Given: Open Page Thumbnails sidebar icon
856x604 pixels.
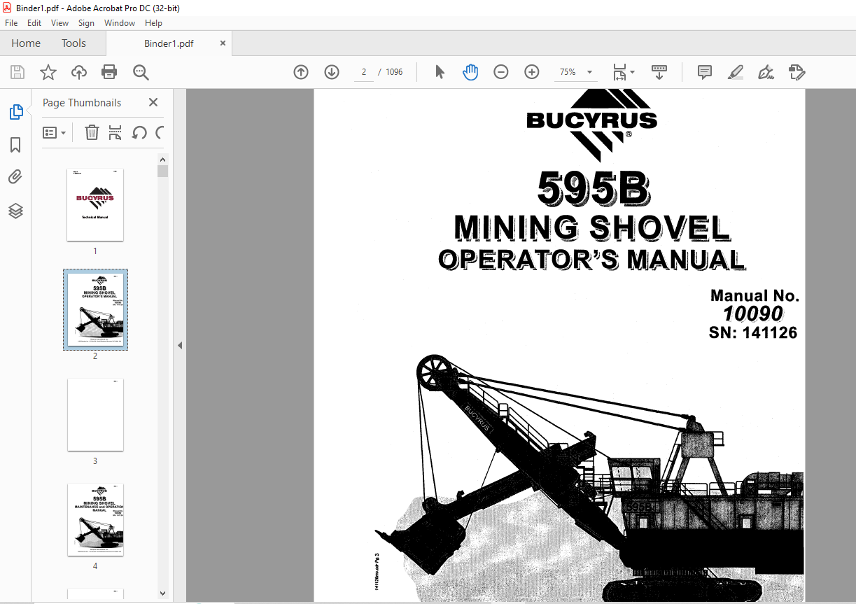Looking at the screenshot, I should (15, 112).
